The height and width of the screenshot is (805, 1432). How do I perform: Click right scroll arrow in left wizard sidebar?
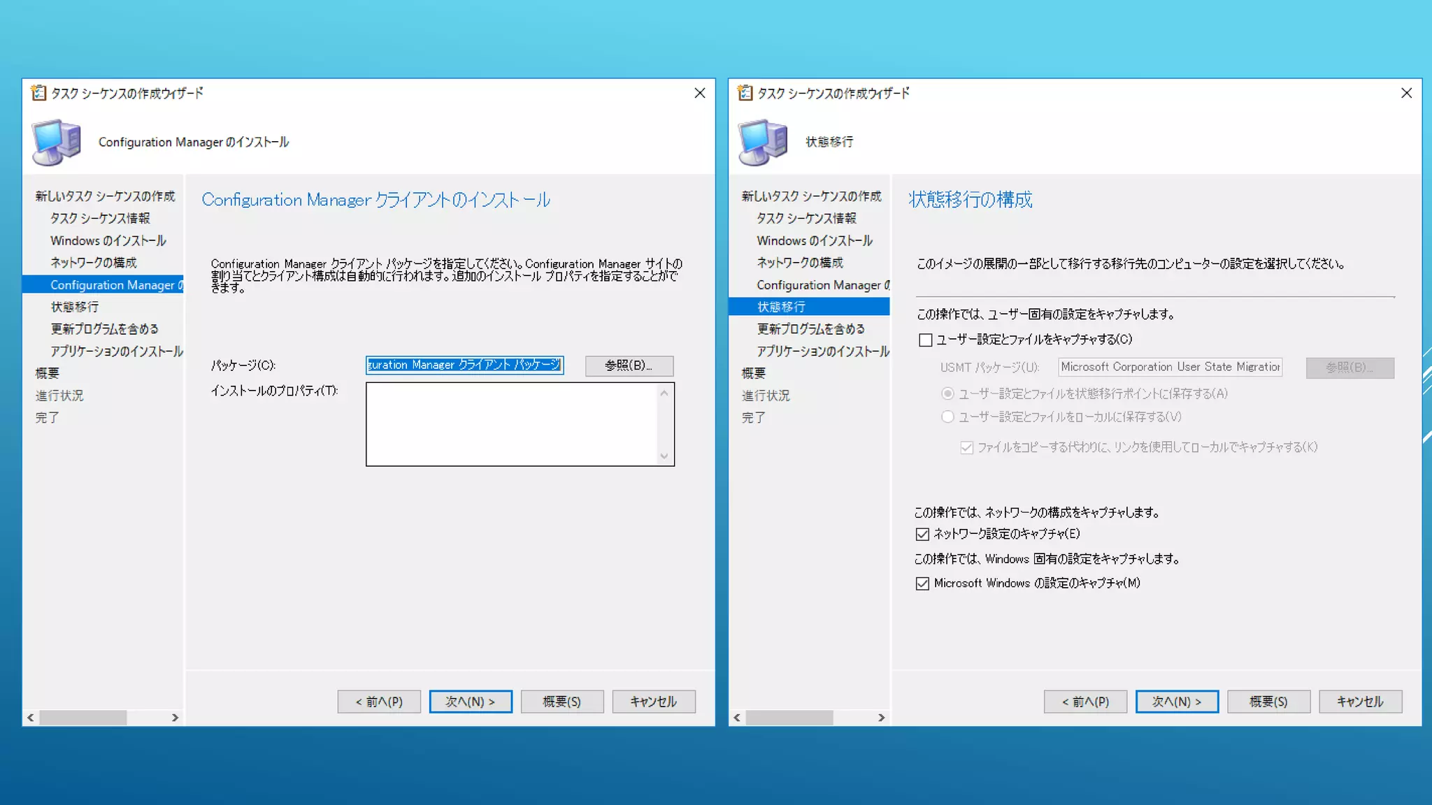click(x=175, y=718)
